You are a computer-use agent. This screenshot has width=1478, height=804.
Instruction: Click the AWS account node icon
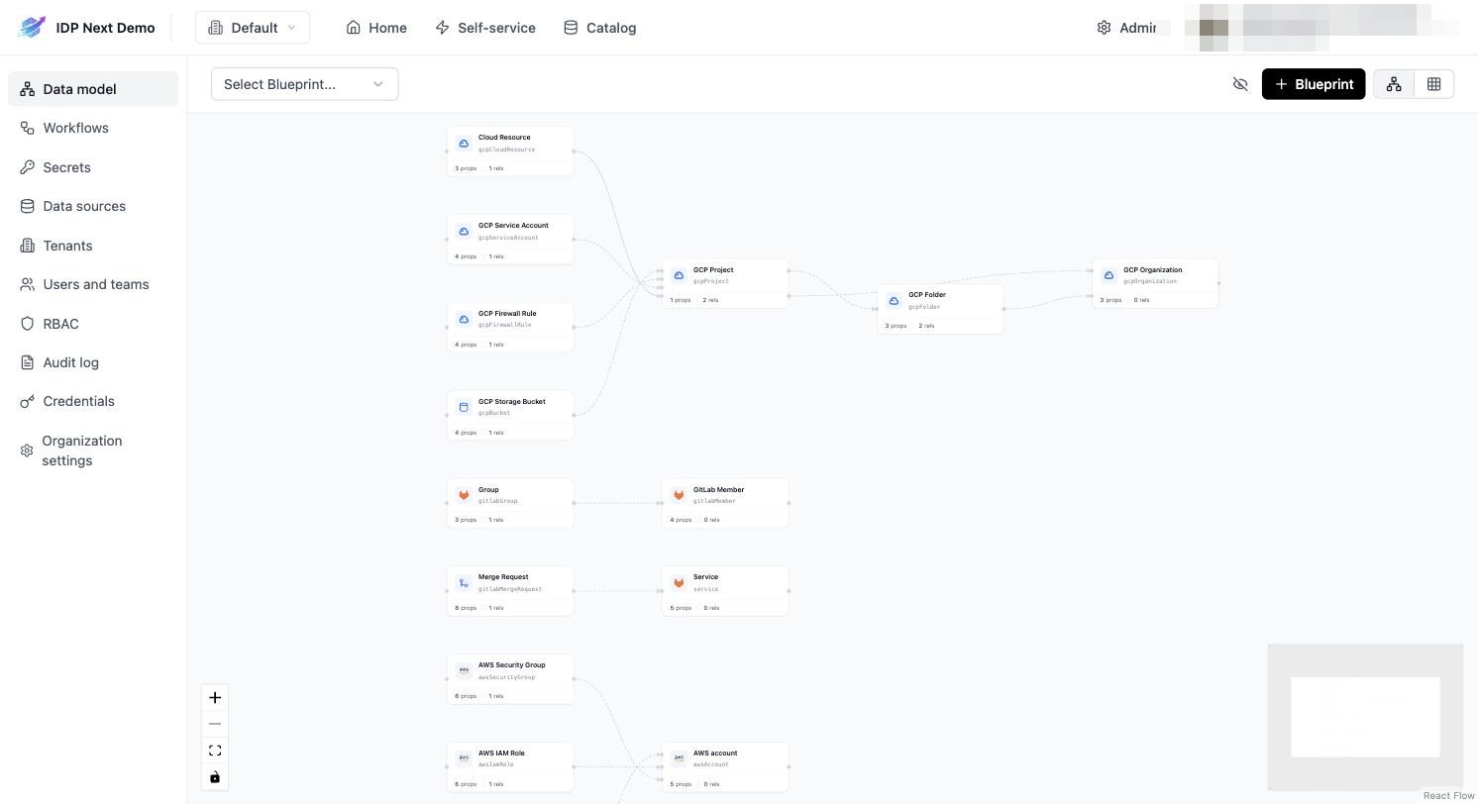679,758
